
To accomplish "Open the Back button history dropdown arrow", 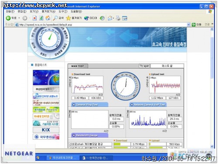I will tap(19, 18).
